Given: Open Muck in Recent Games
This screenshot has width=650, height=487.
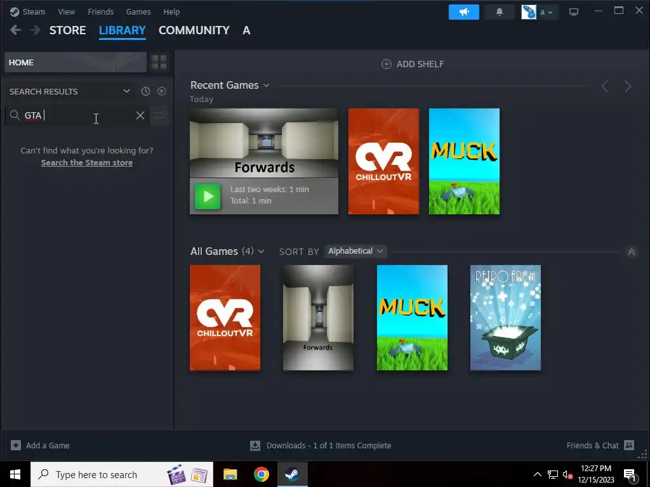Looking at the screenshot, I should tap(464, 162).
